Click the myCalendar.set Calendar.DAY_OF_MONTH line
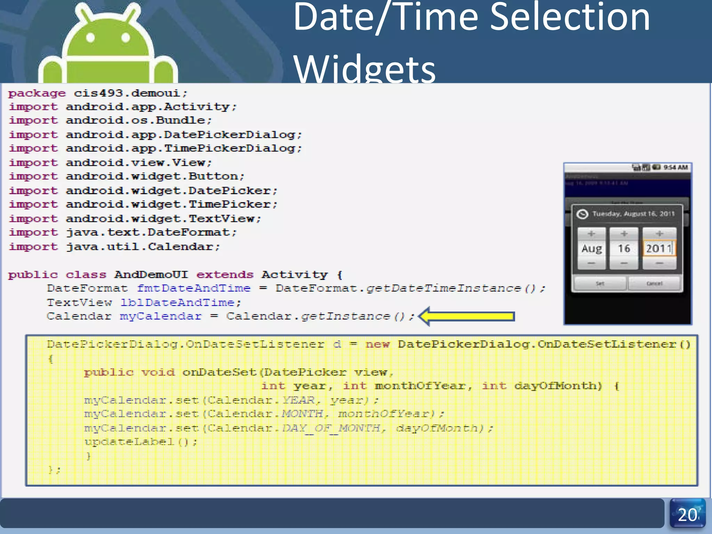 click(289, 428)
